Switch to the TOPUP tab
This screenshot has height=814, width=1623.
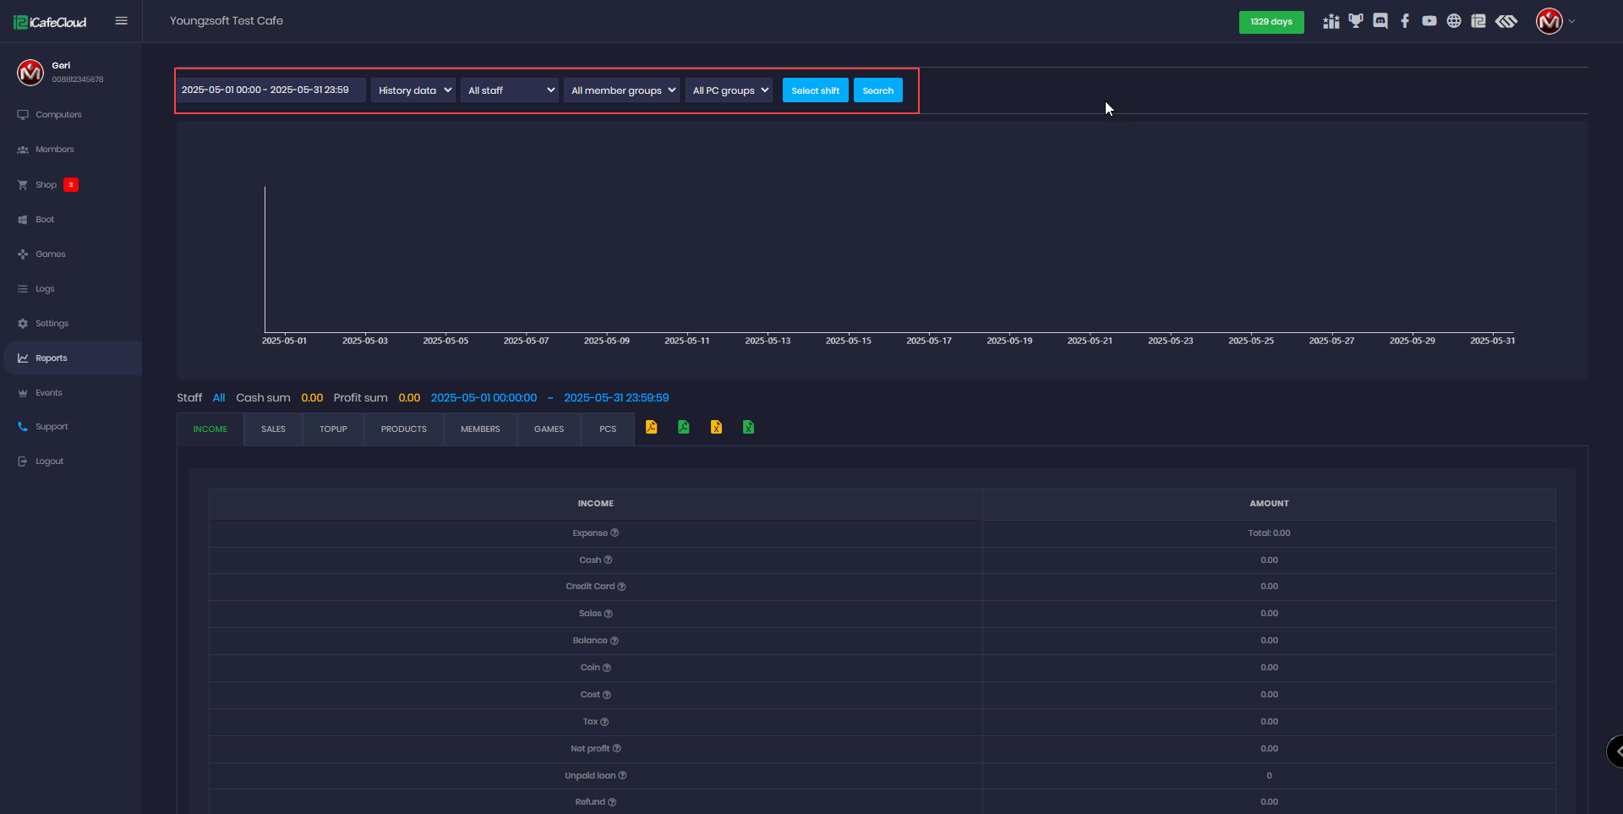[333, 429]
